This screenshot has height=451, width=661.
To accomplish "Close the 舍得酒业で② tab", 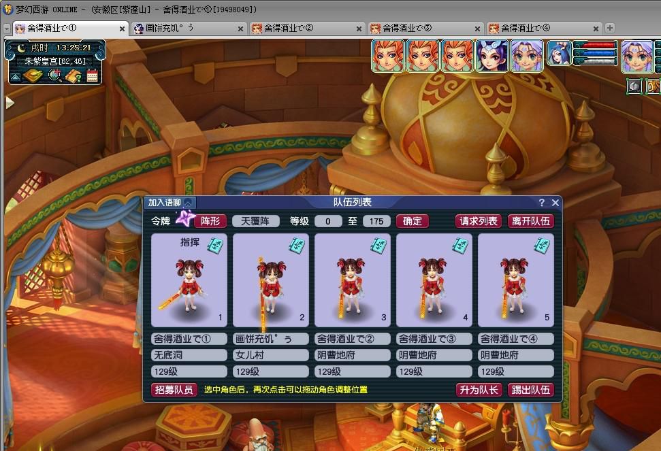I will [359, 29].
